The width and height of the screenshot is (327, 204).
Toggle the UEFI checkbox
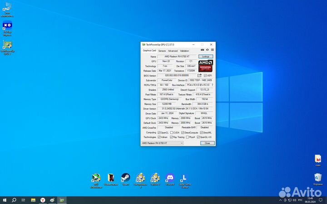pos(205,75)
